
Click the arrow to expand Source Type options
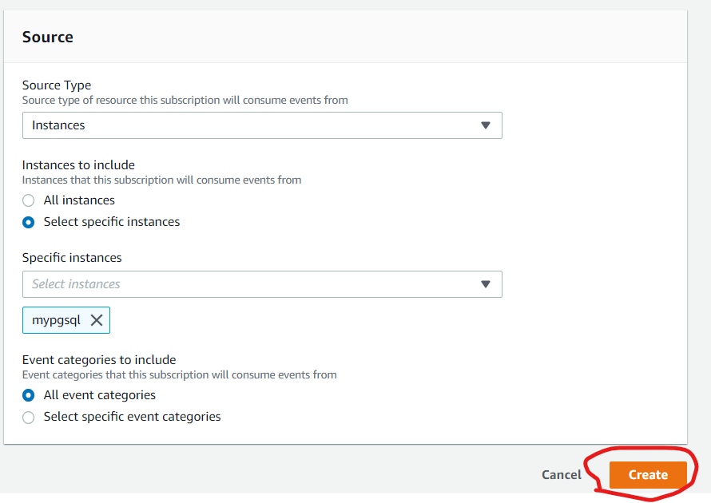[x=486, y=125]
